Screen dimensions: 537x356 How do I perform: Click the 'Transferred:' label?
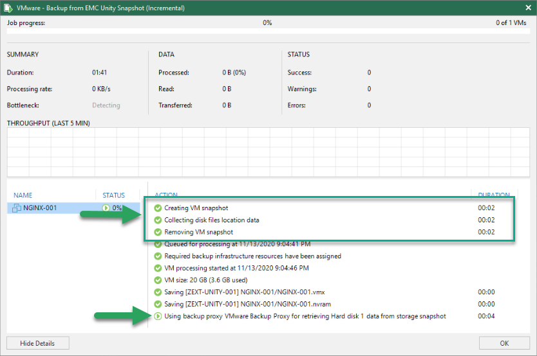pyautogui.click(x=175, y=105)
